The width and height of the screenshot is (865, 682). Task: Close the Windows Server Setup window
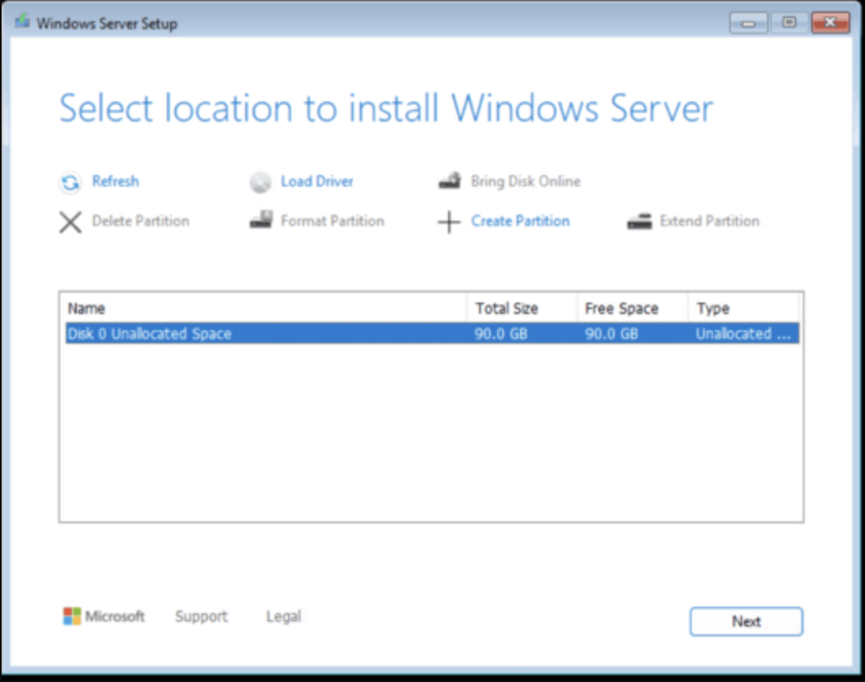830,23
